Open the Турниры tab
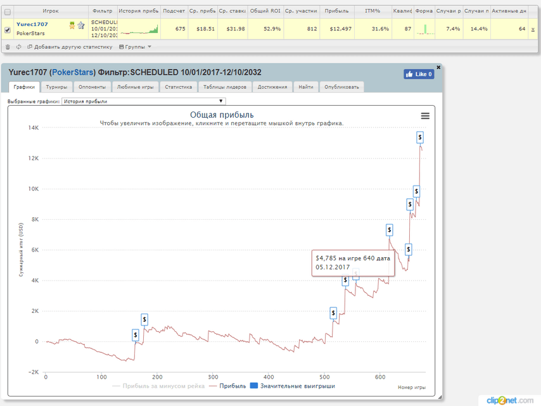 [x=56, y=87]
